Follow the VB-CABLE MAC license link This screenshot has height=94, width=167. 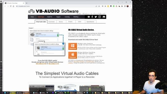(90, 62)
